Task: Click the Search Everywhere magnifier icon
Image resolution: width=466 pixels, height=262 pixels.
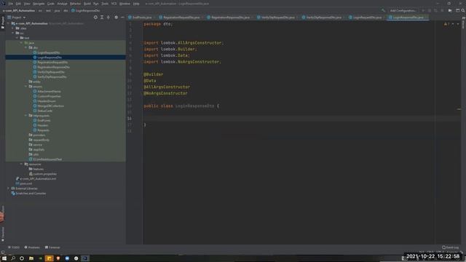Action: tap(463, 10)
